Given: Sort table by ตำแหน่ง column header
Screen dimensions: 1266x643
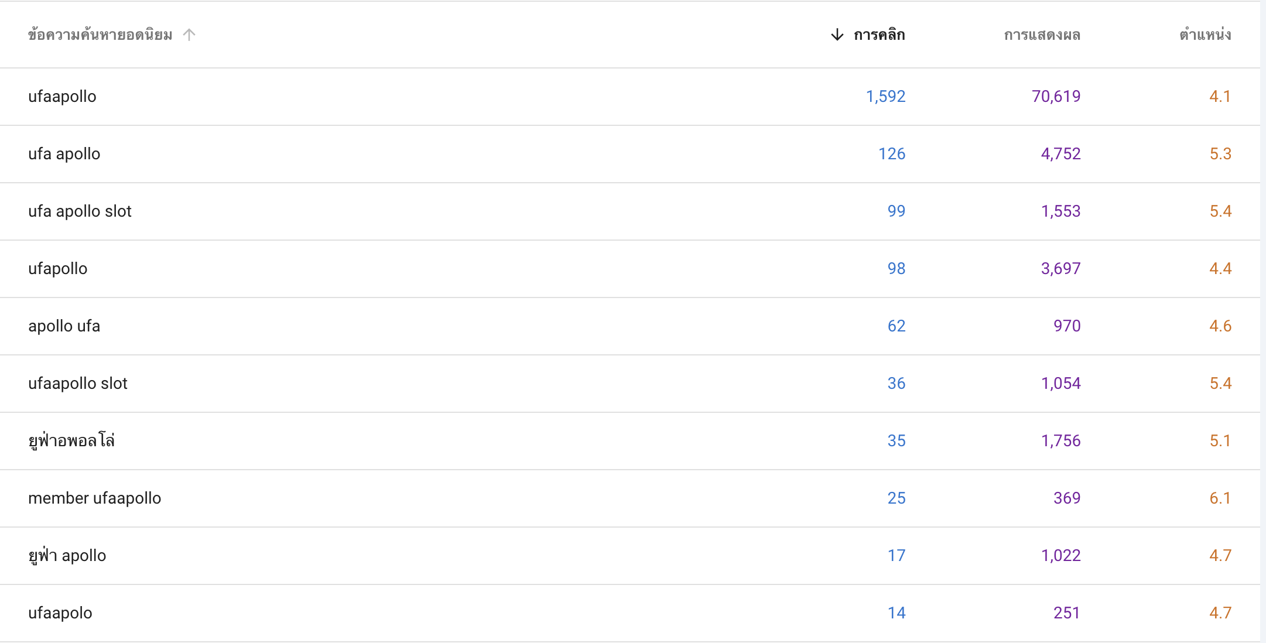Looking at the screenshot, I should click(1205, 35).
